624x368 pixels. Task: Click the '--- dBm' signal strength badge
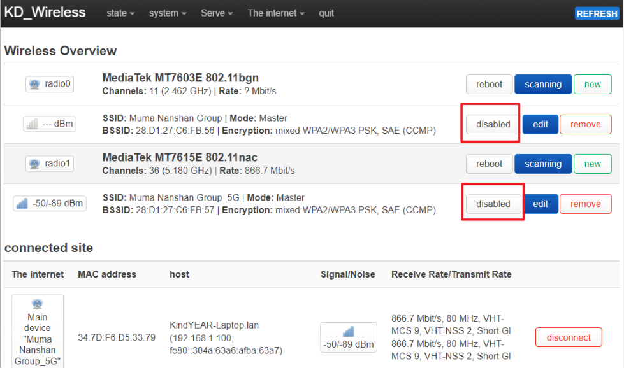click(50, 124)
